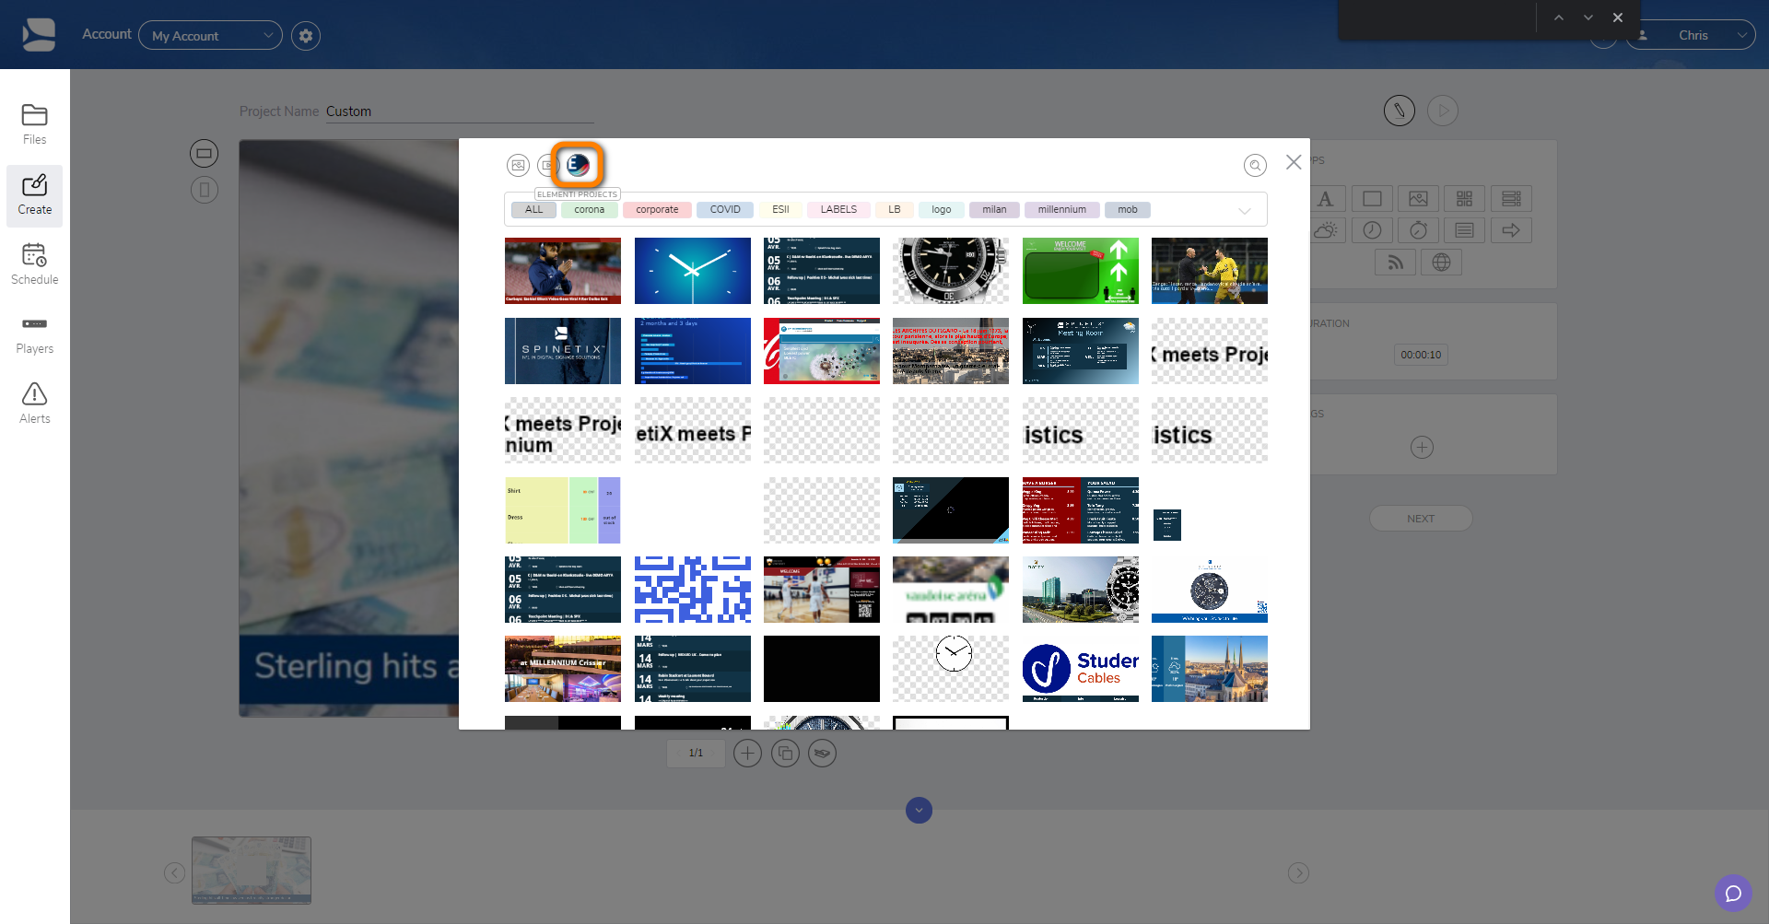Open the layers icon below canvas
Viewport: 1769px width, 924px height.
[823, 754]
